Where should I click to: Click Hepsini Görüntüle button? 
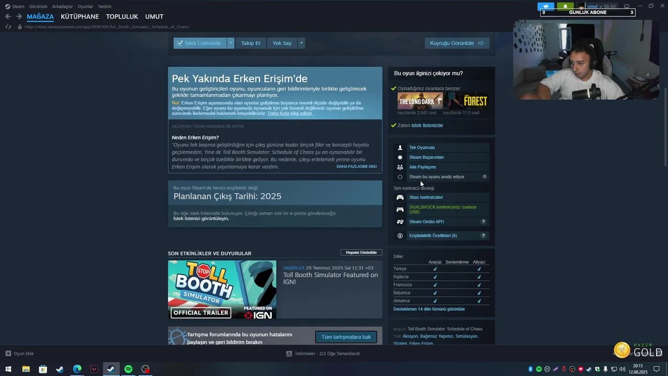[361, 253]
